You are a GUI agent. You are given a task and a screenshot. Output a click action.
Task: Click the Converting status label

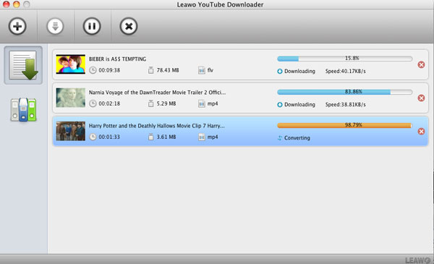pyautogui.click(x=297, y=138)
